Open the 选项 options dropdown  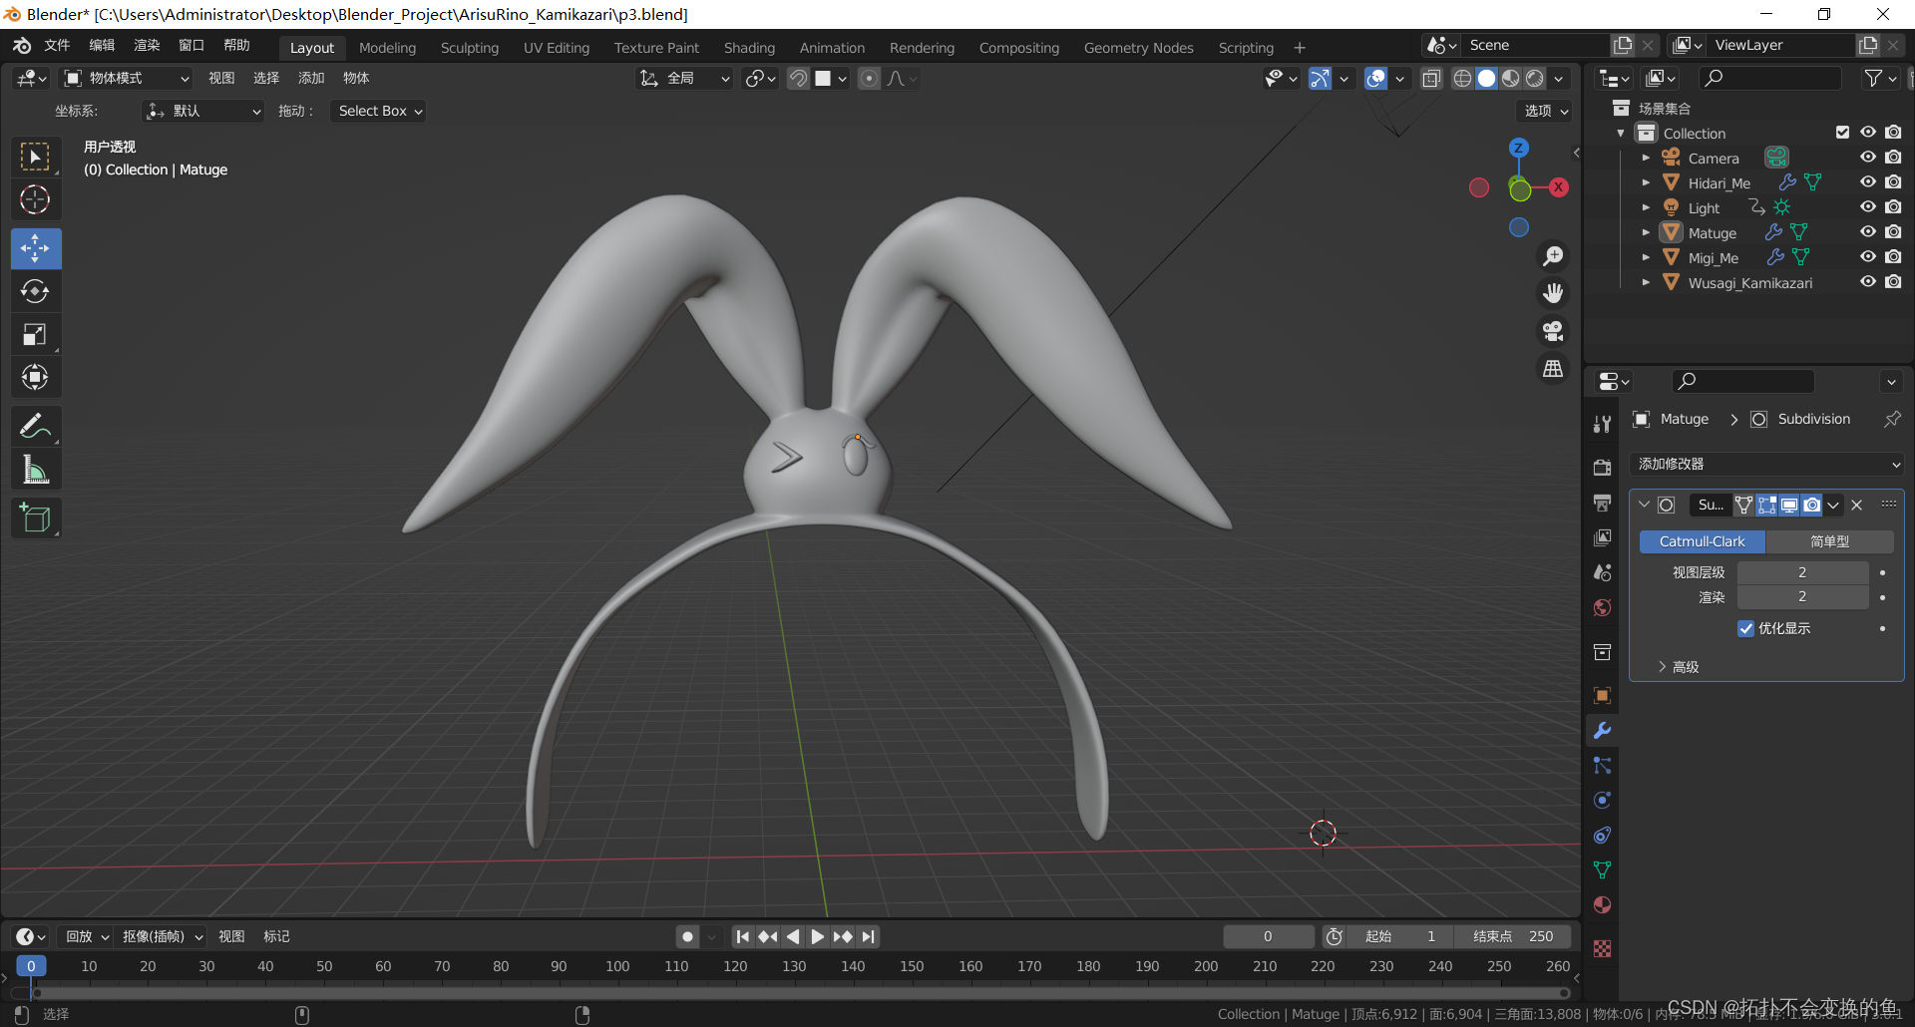click(x=1545, y=111)
